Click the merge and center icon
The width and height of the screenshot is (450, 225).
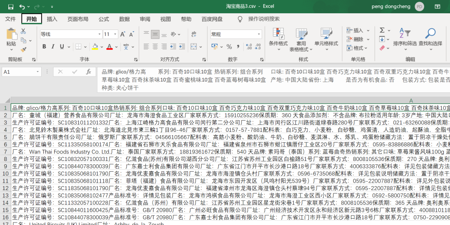[194, 47]
